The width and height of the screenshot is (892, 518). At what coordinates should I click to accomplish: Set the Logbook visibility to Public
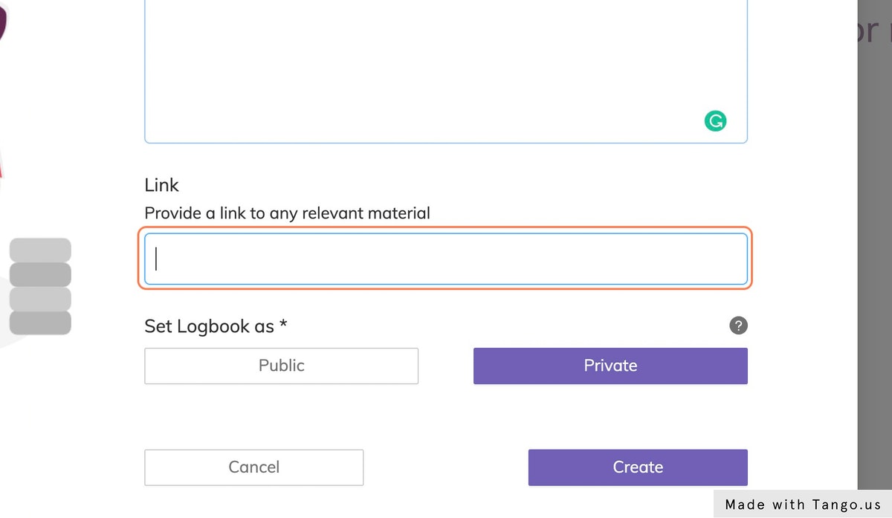point(281,366)
